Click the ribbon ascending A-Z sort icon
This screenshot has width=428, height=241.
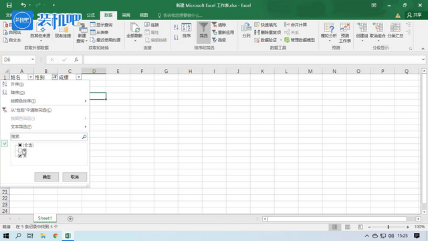pos(176,27)
